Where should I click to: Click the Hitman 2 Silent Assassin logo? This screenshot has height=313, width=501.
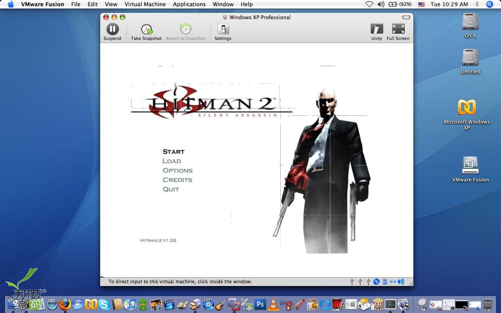211,103
